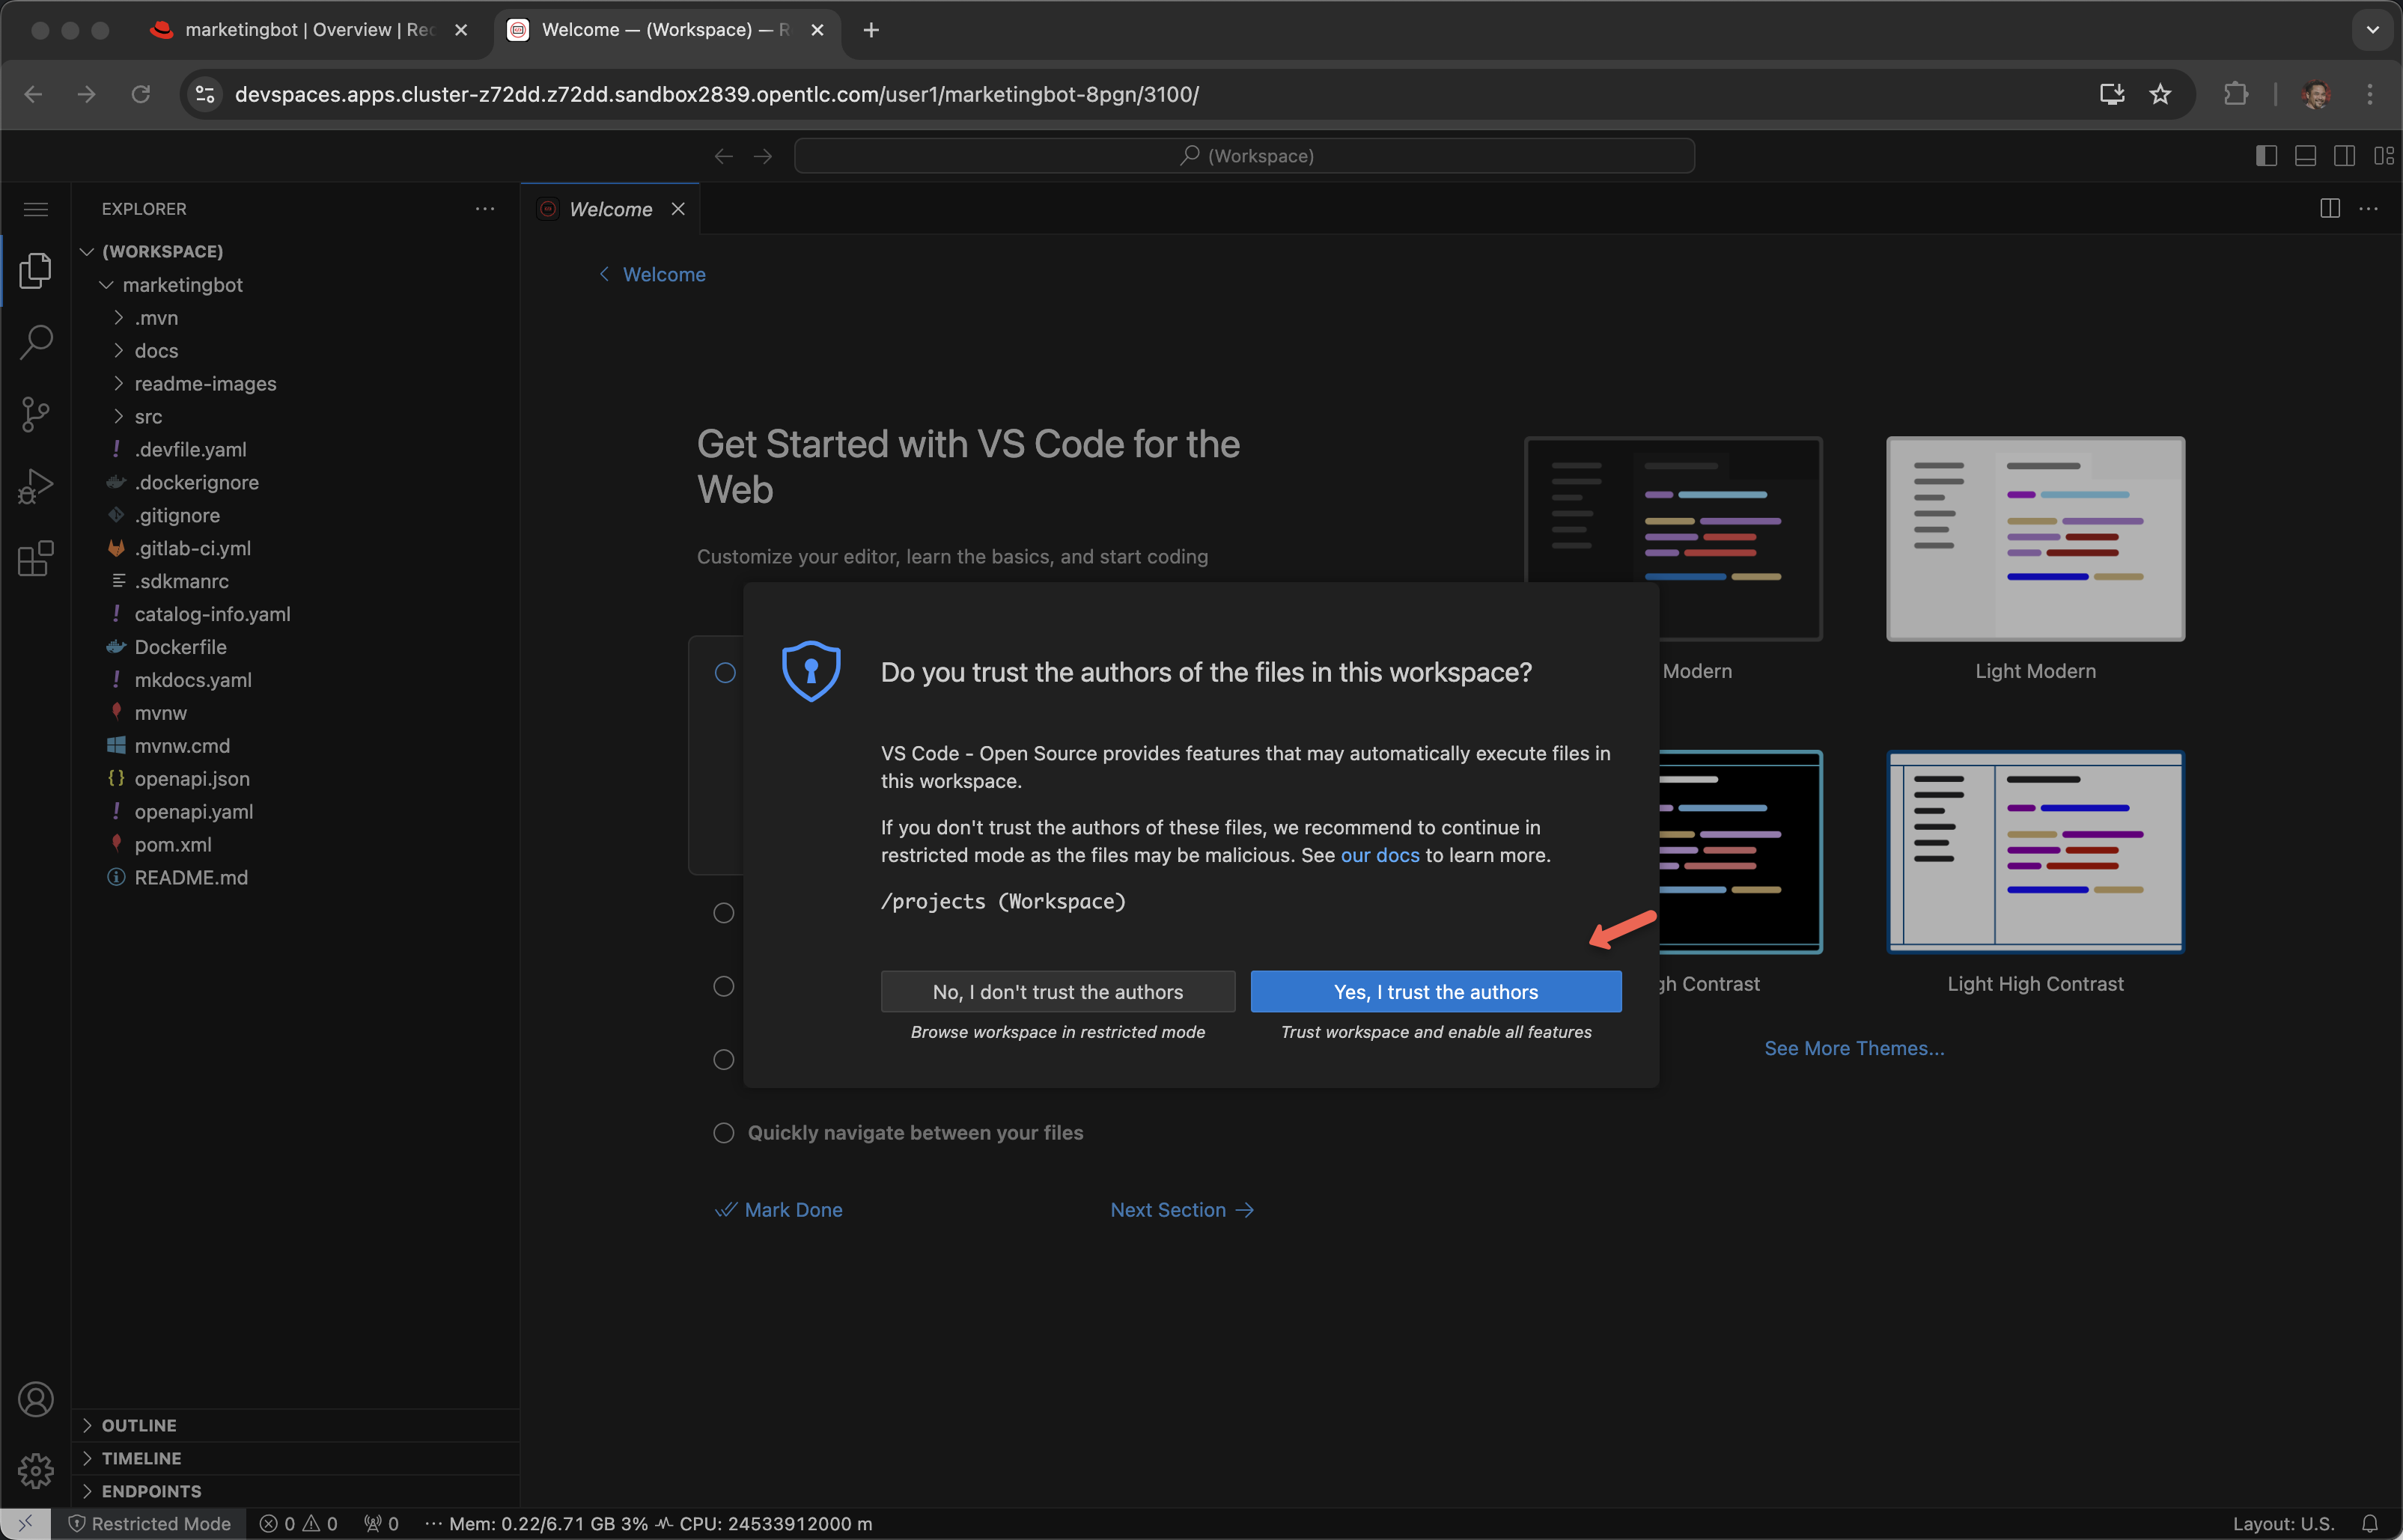Screen dimensions: 2403x1540
Task: Click the Accounts icon in activity bar
Action: tap(36, 1399)
